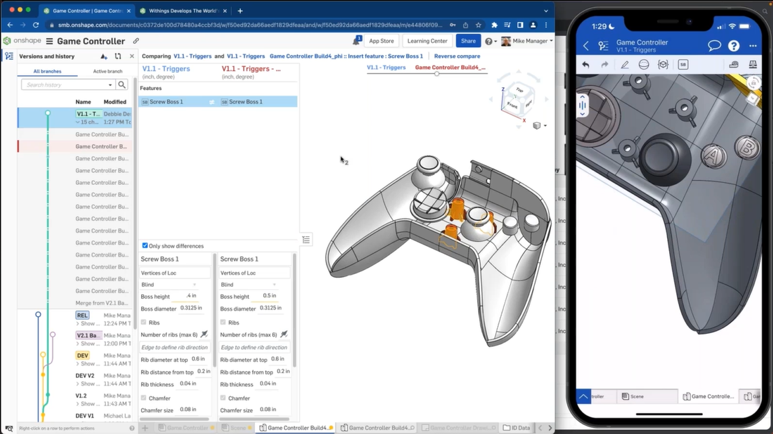
Task: Open the Onshape help menu icon
Action: (489, 41)
